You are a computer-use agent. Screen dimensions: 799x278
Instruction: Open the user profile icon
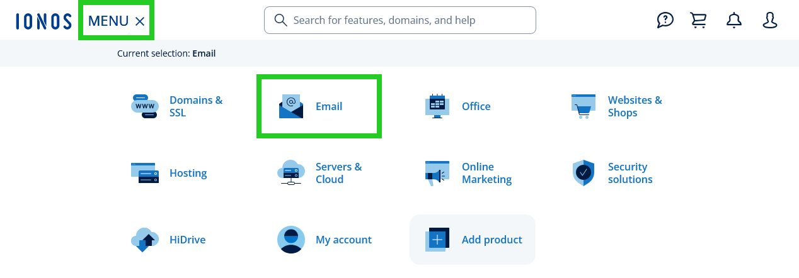(x=770, y=20)
